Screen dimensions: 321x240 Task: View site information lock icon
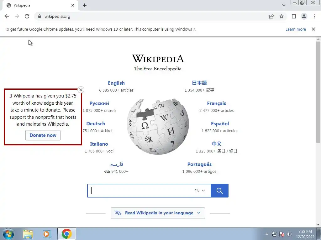point(39,16)
